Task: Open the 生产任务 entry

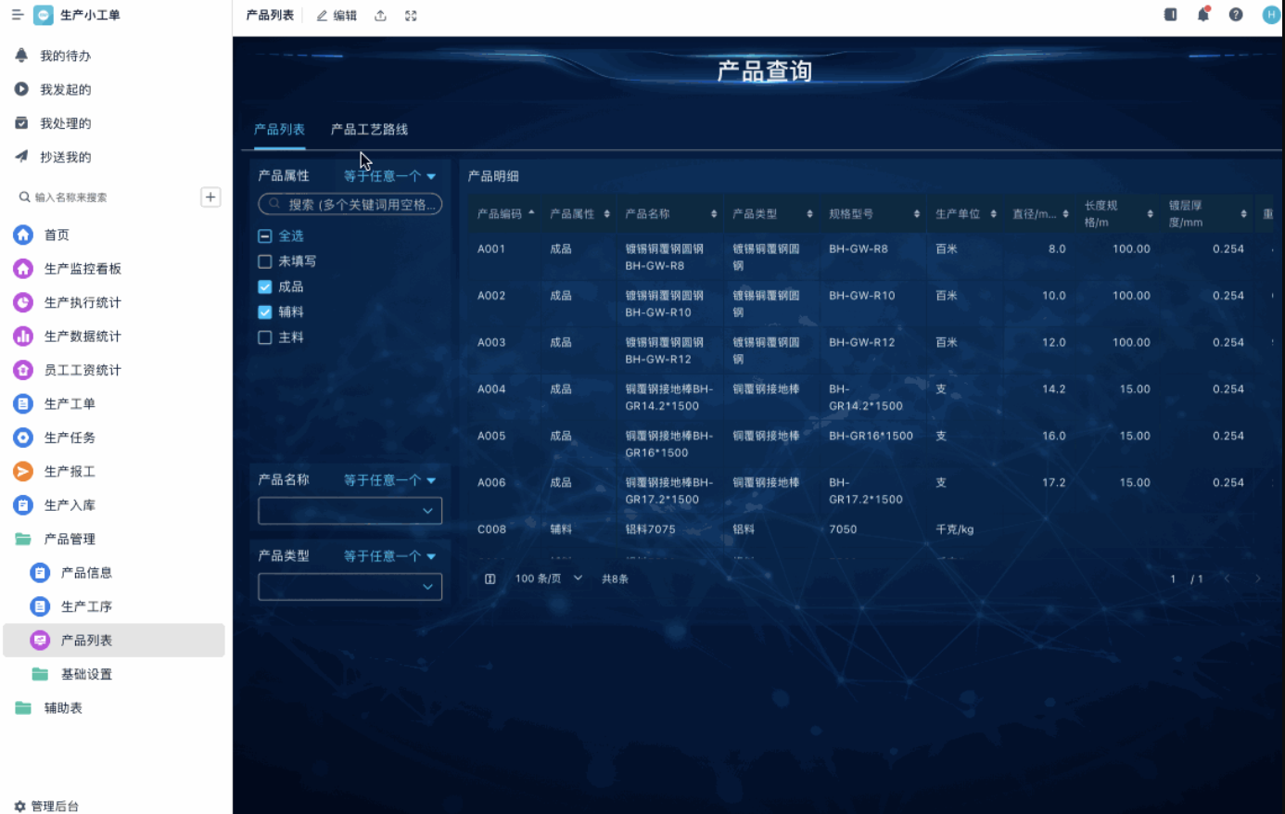Action: [70, 438]
